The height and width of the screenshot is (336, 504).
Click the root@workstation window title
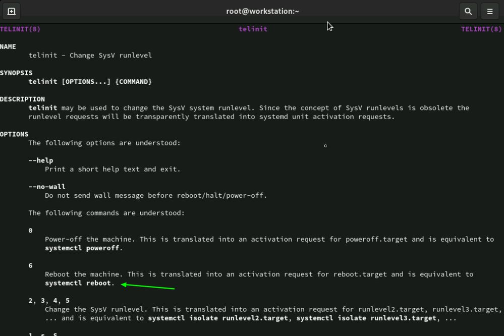click(262, 11)
